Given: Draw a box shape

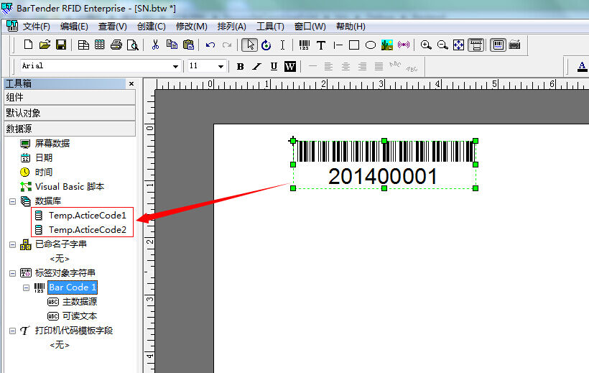Looking at the screenshot, I should (354, 45).
